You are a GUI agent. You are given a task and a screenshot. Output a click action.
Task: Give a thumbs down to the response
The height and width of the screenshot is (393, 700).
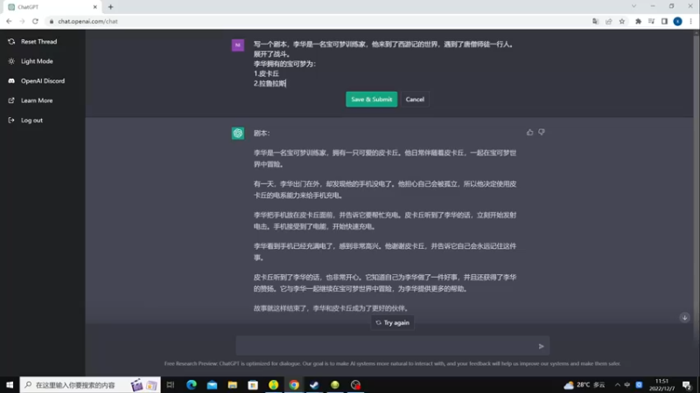542,133
